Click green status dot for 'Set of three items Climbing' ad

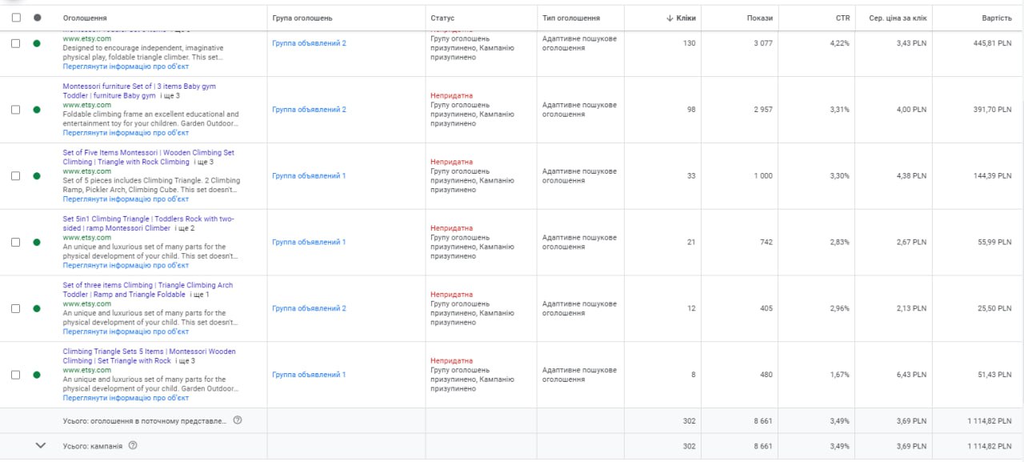[37, 308]
